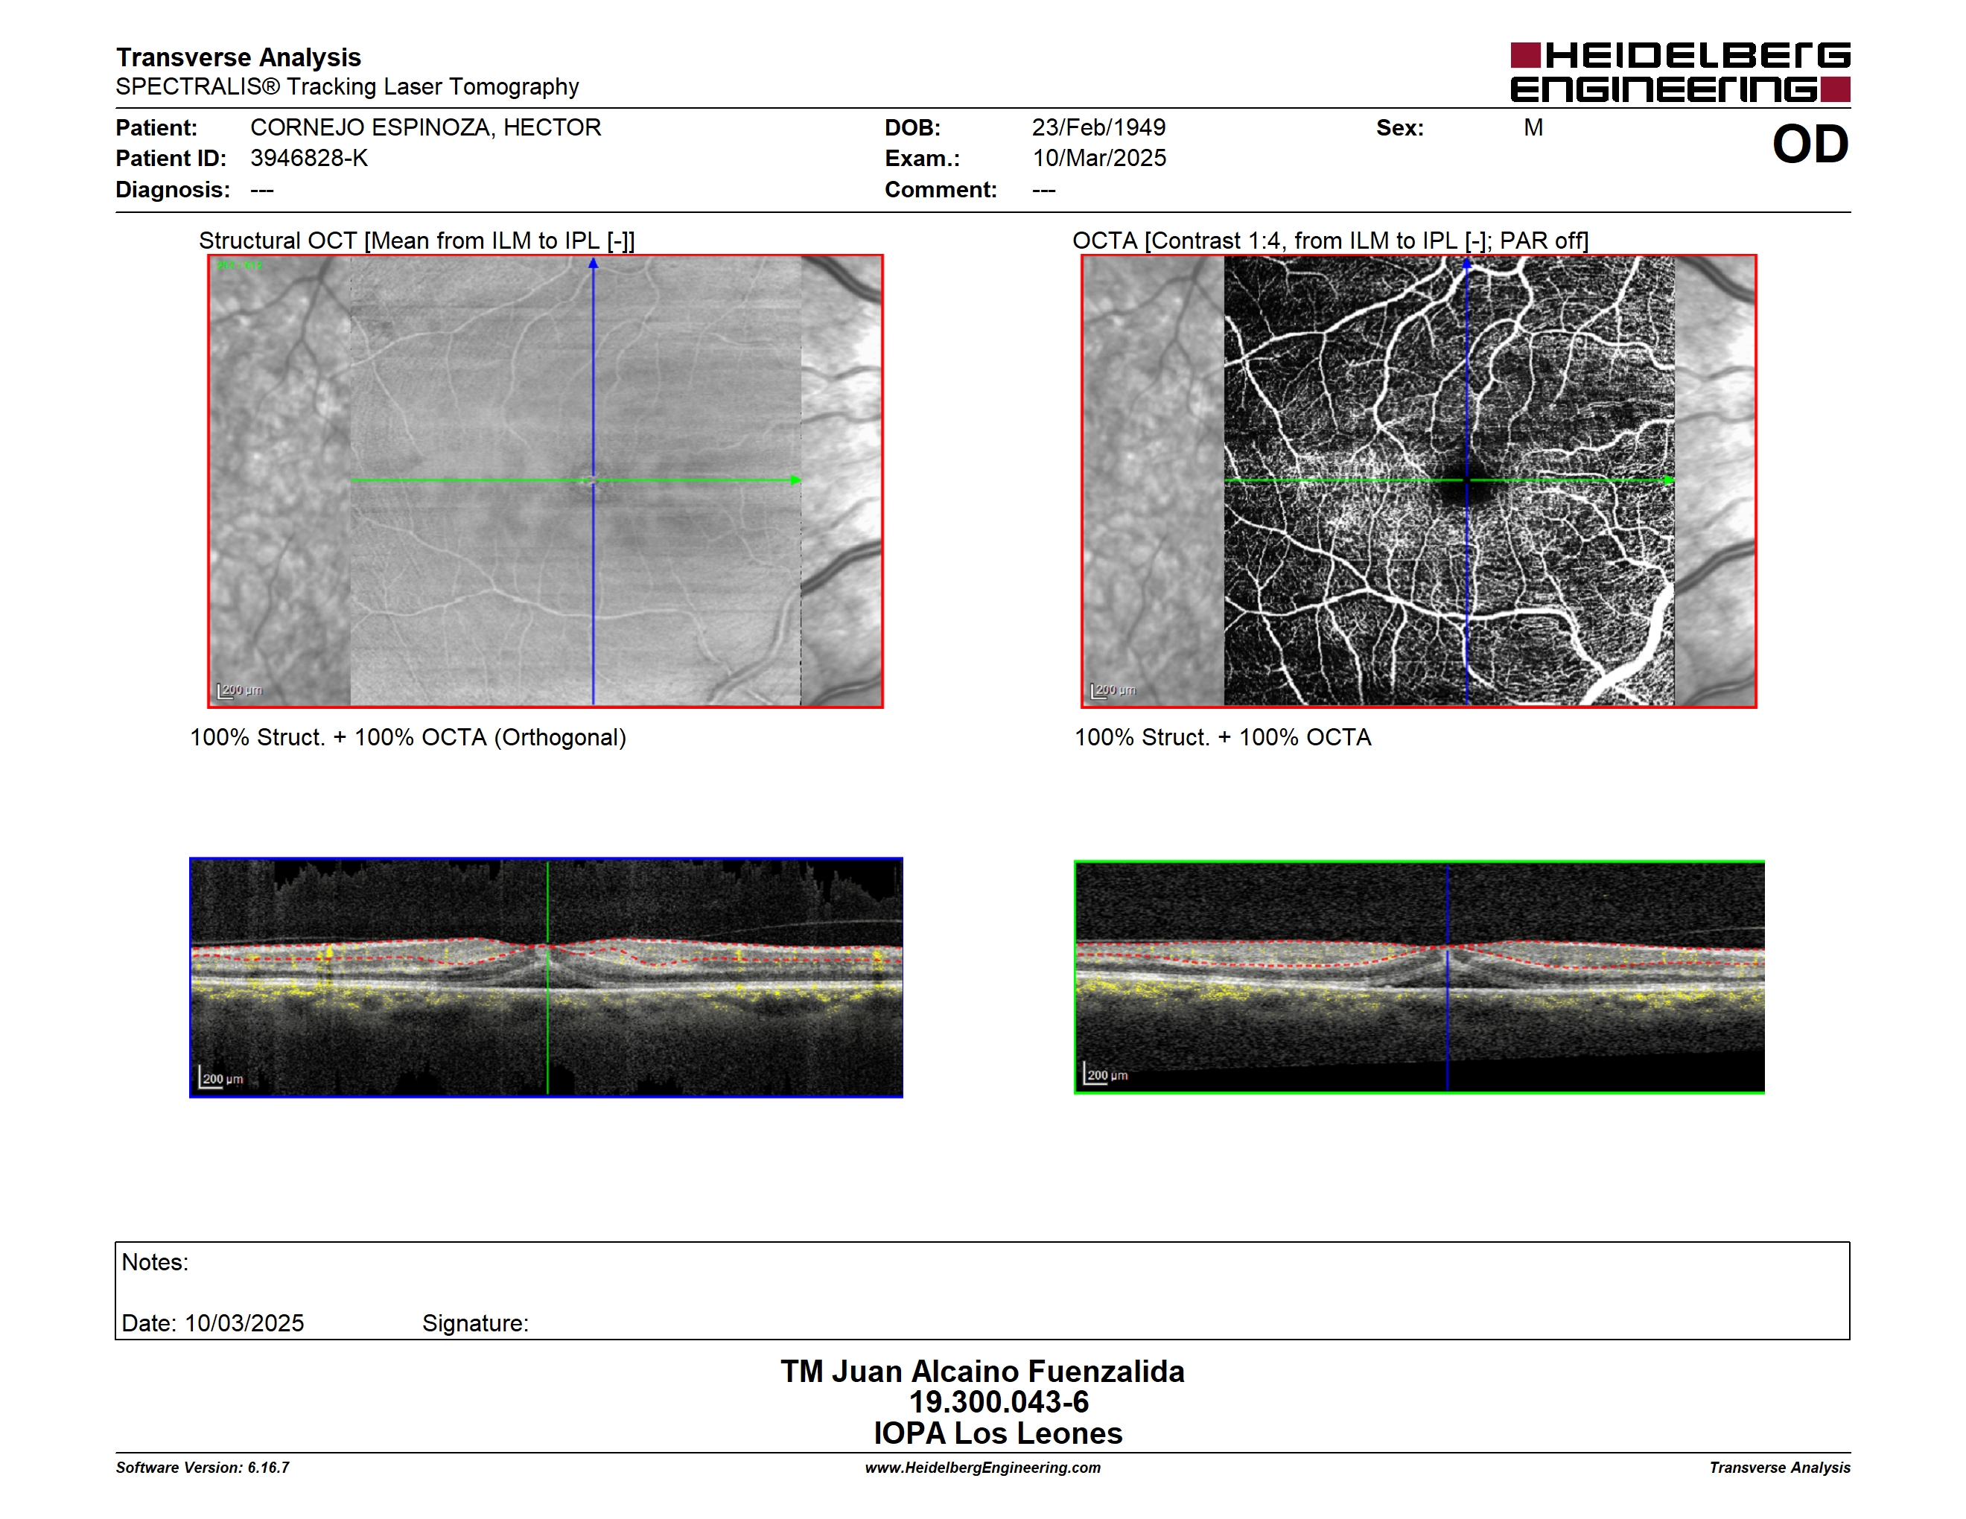Click the green-framed B-scan image

(1419, 977)
